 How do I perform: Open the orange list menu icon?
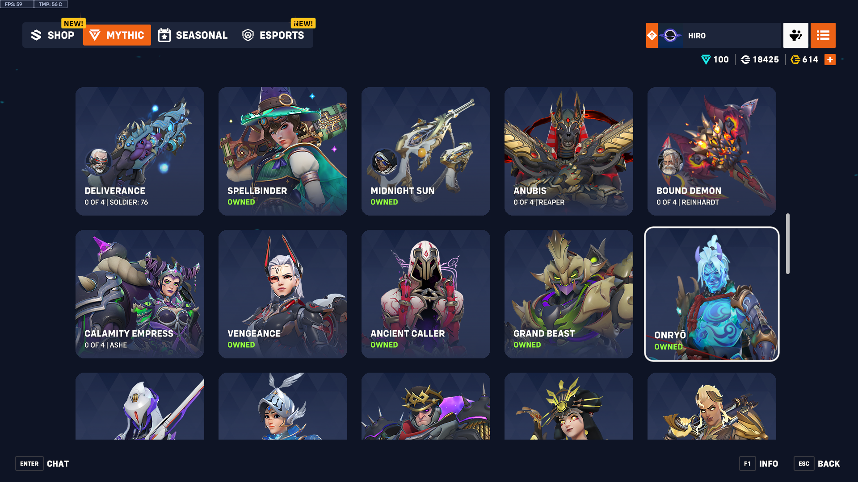(823, 35)
